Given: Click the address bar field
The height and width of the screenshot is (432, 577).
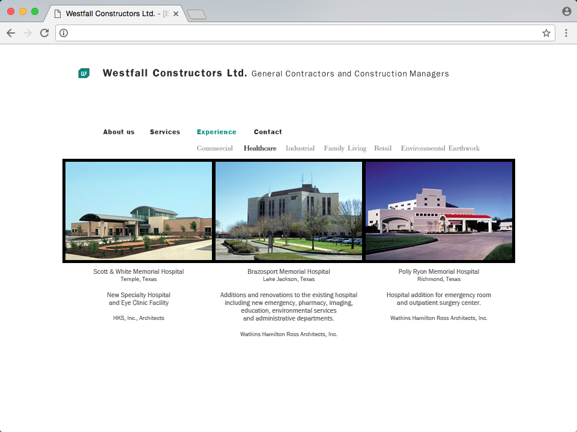Looking at the screenshot, I should (x=304, y=33).
